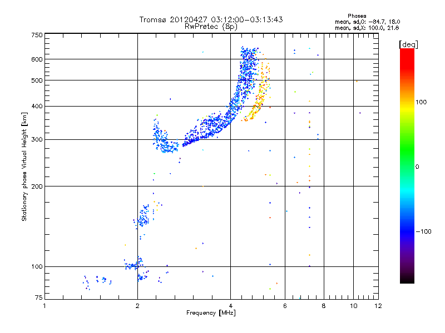Click the y-axis tick label '200'
The width and height of the screenshot is (445, 333).
click(x=37, y=186)
